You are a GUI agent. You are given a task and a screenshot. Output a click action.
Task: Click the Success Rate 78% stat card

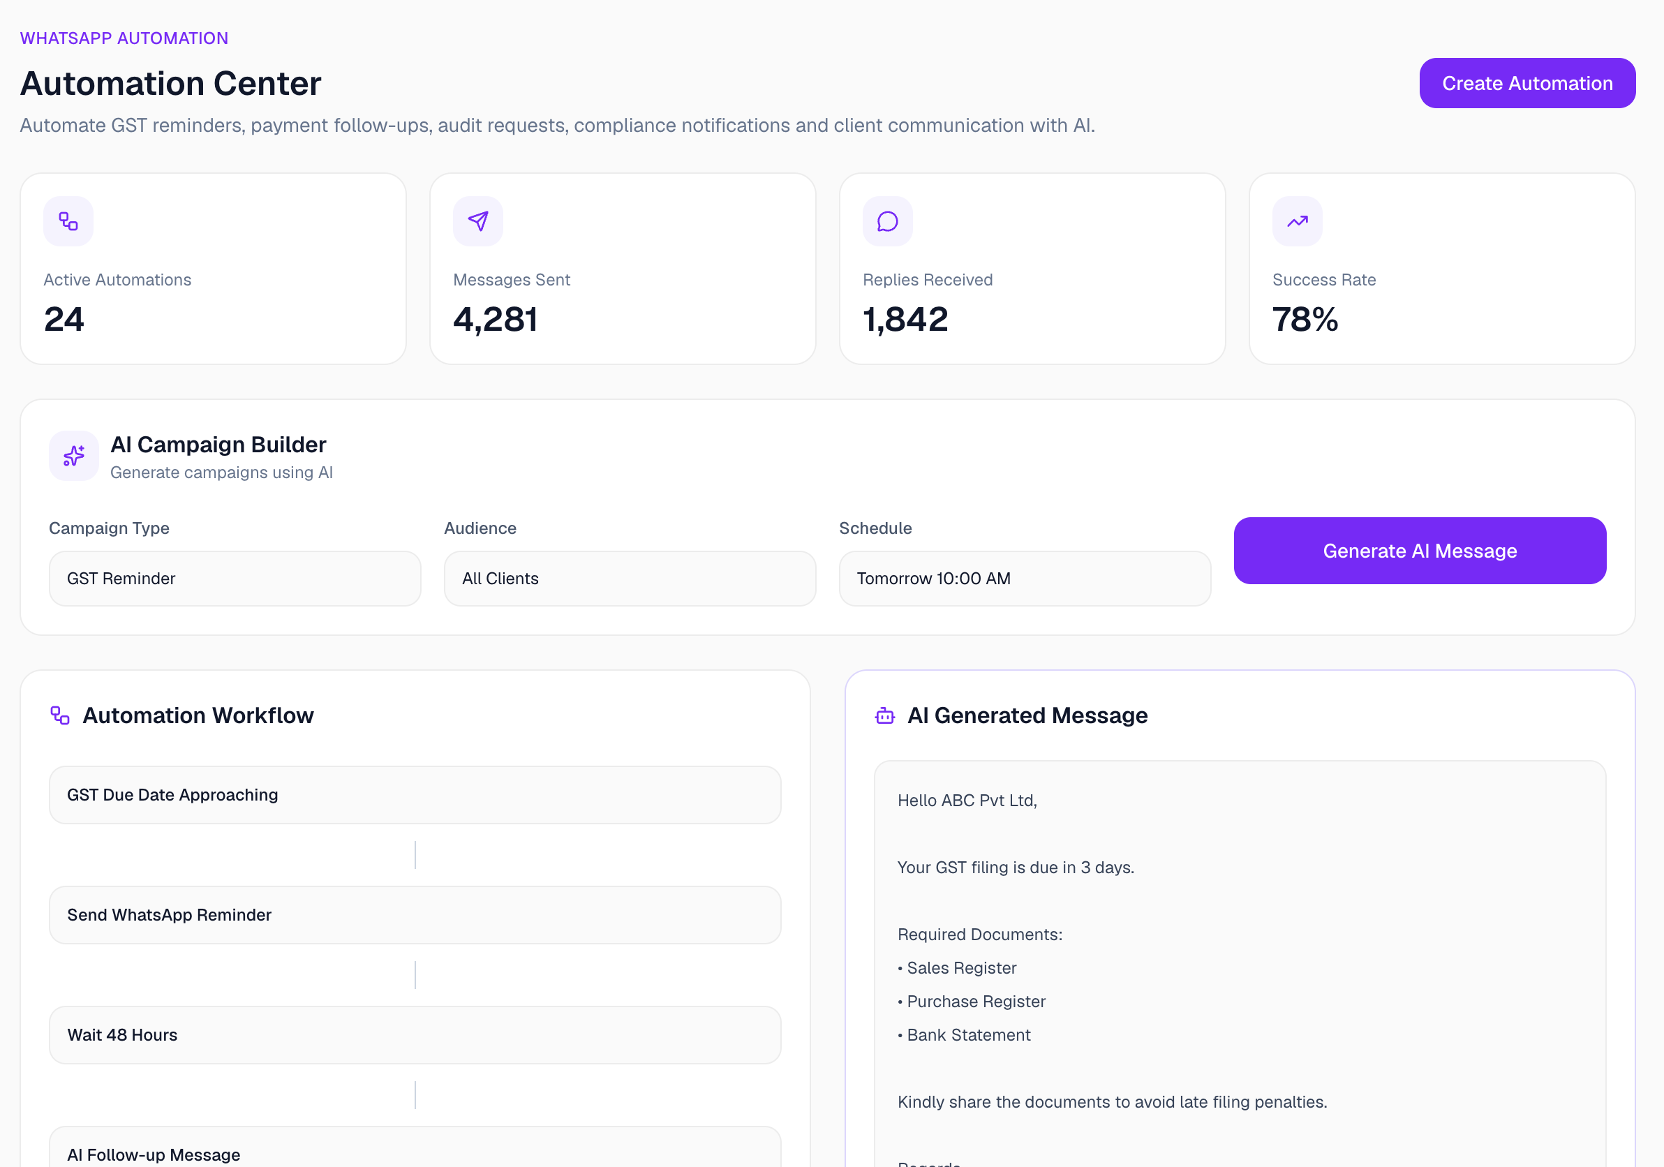tap(1442, 269)
